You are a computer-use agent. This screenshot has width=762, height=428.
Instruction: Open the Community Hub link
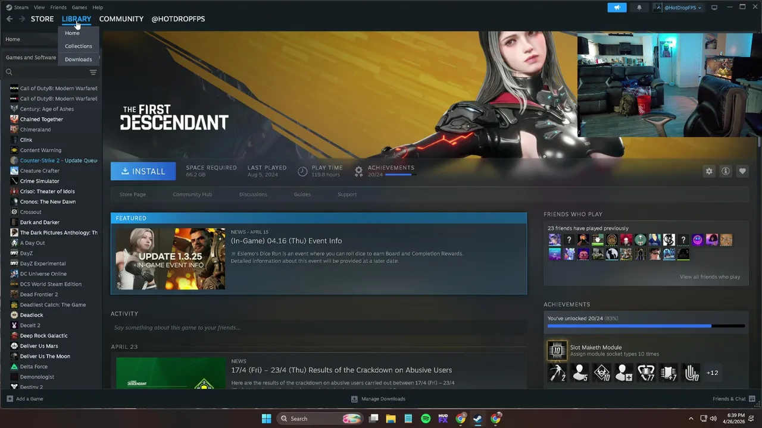pos(192,194)
